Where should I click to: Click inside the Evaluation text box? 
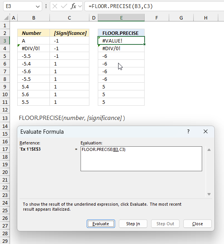click(141, 159)
